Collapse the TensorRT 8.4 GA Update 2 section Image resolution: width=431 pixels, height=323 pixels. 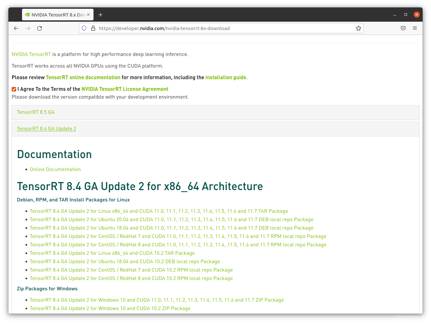pos(46,128)
